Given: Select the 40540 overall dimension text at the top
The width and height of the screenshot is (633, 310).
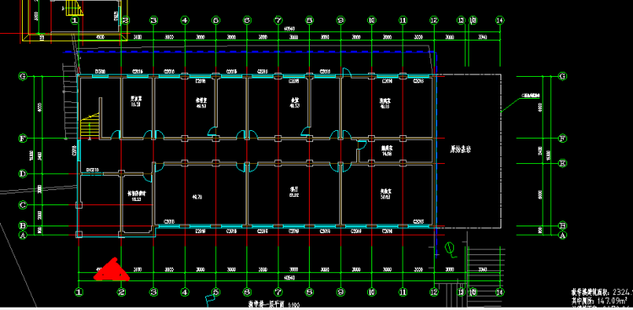Looking at the screenshot, I should click(289, 28).
